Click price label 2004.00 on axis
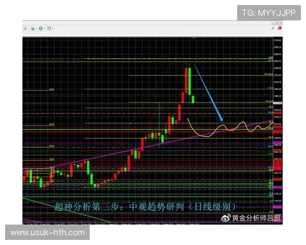 [x=277, y=89]
